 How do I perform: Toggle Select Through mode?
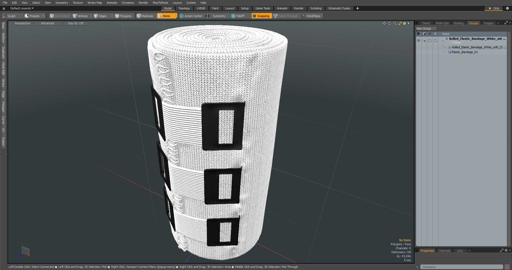click(x=286, y=16)
